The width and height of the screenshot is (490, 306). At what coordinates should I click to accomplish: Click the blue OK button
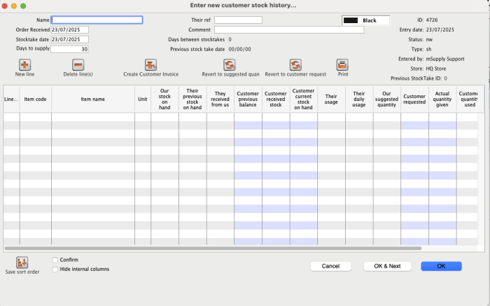point(441,266)
